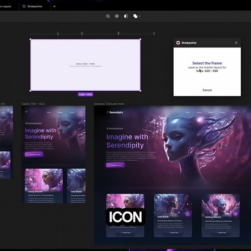Click Home in Tablet frame navigation
This screenshot has width=251, height=251.
[x=49, y=112]
